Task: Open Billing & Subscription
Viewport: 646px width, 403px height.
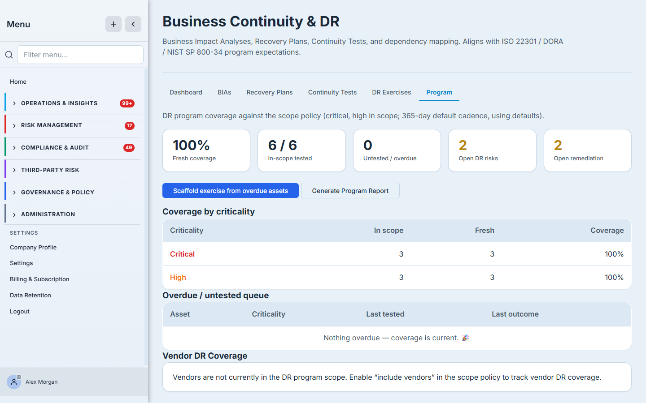Action: click(x=39, y=279)
